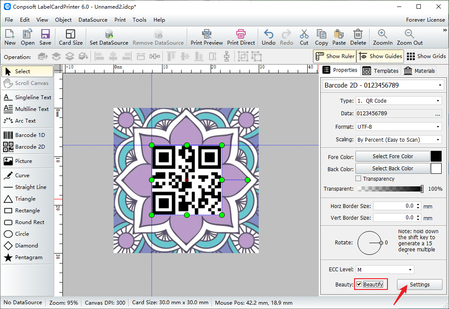Click the Scroll Canvas hand tool
Viewport: 449px width, 309px height.
(x=27, y=83)
